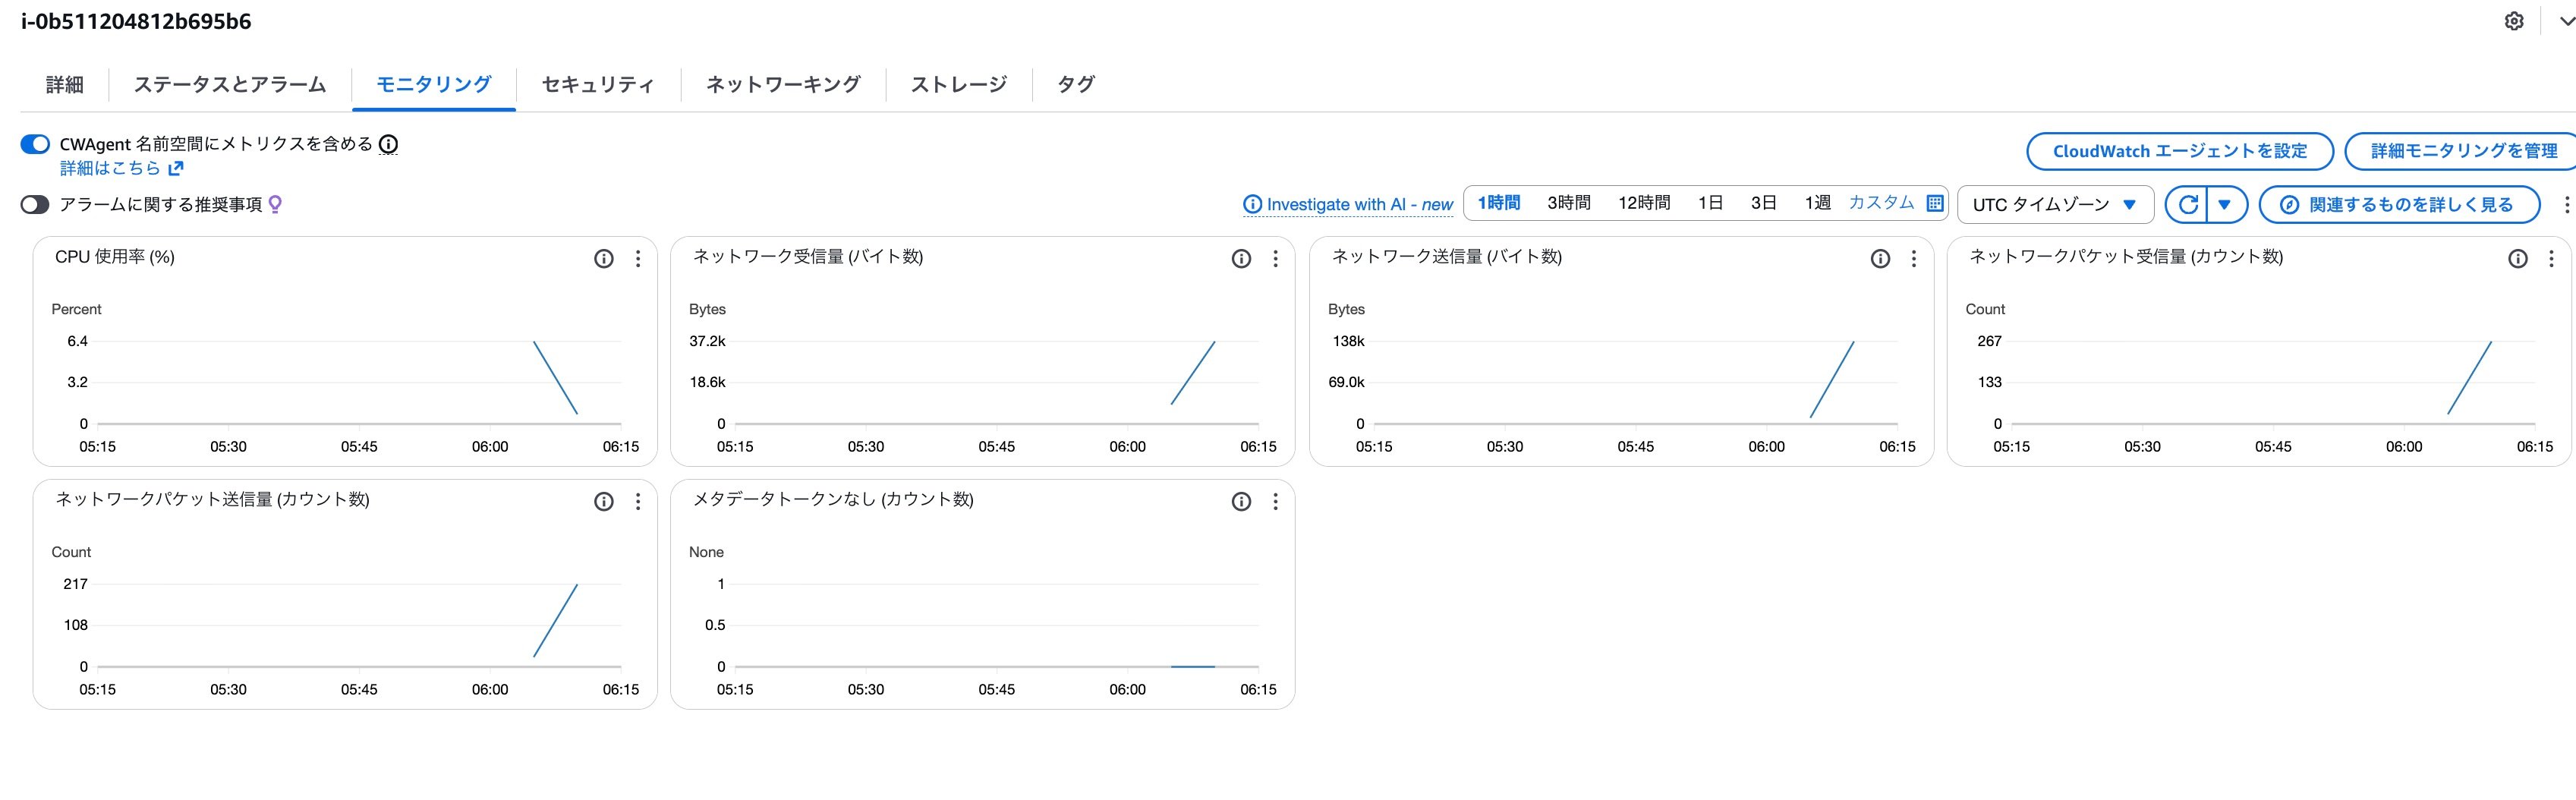
Task: Select the 3時間 time range option
Action: pos(1568,201)
